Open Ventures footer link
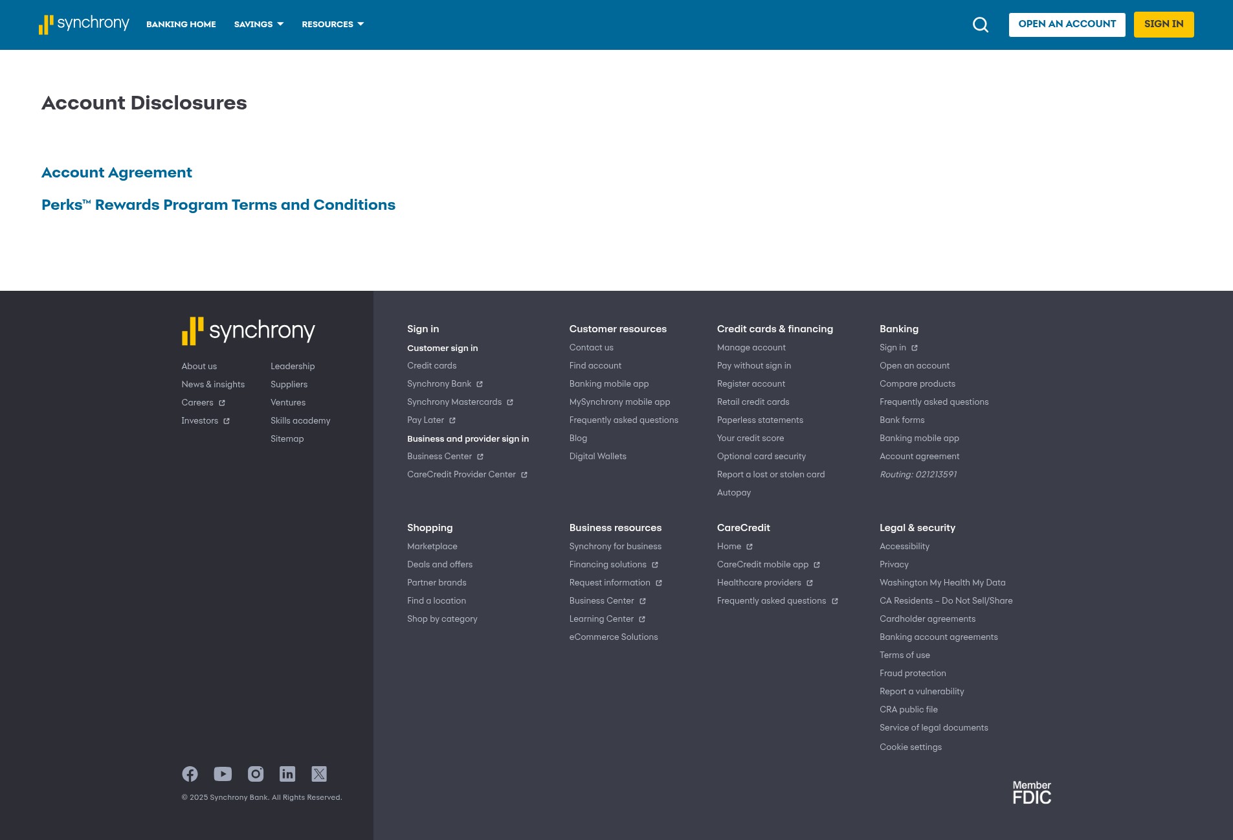The image size is (1233, 840). (288, 403)
